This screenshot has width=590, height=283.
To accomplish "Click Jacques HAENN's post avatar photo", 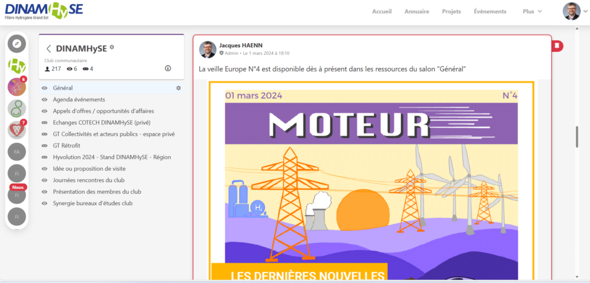I will pyautogui.click(x=207, y=50).
